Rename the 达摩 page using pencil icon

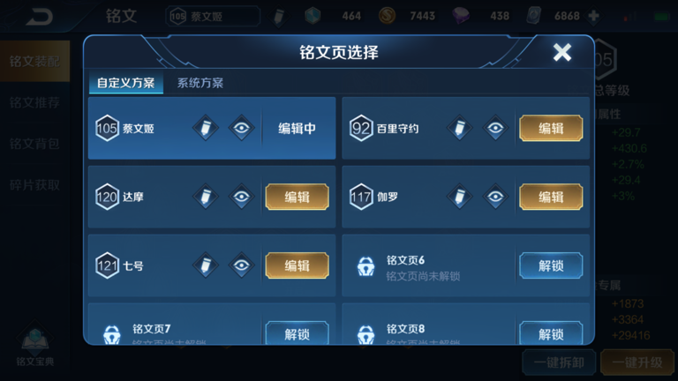[206, 197]
